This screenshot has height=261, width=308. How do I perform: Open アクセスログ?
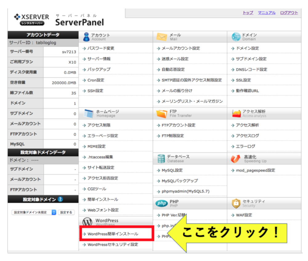[247, 136]
